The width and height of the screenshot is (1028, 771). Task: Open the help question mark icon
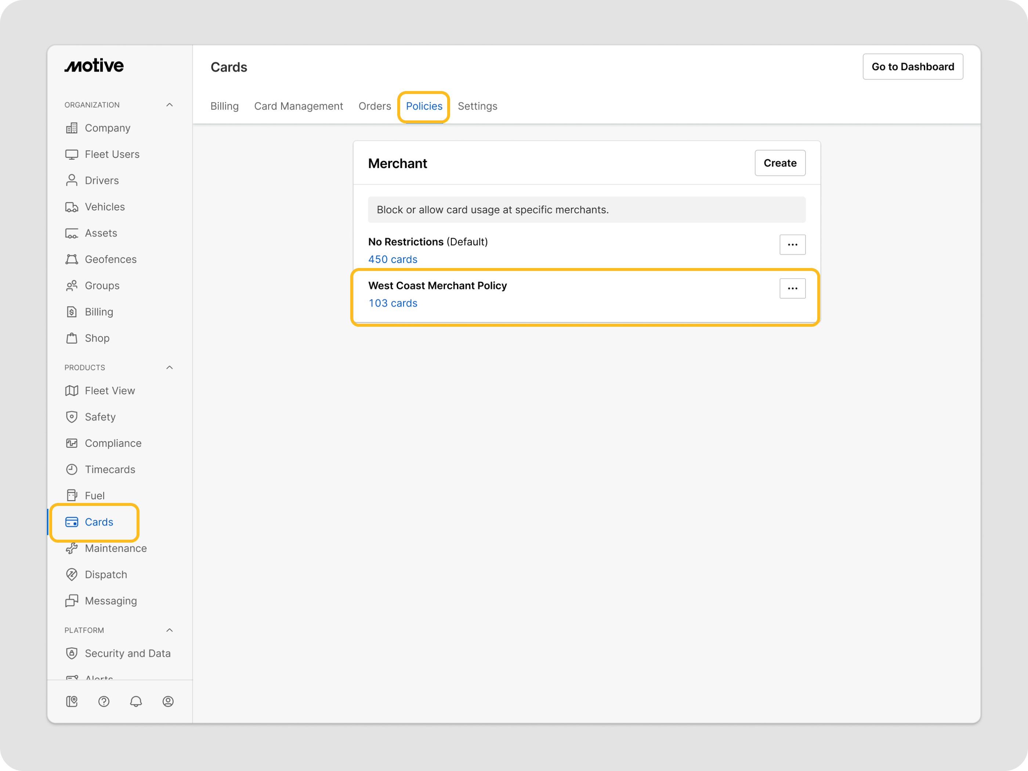coord(104,701)
